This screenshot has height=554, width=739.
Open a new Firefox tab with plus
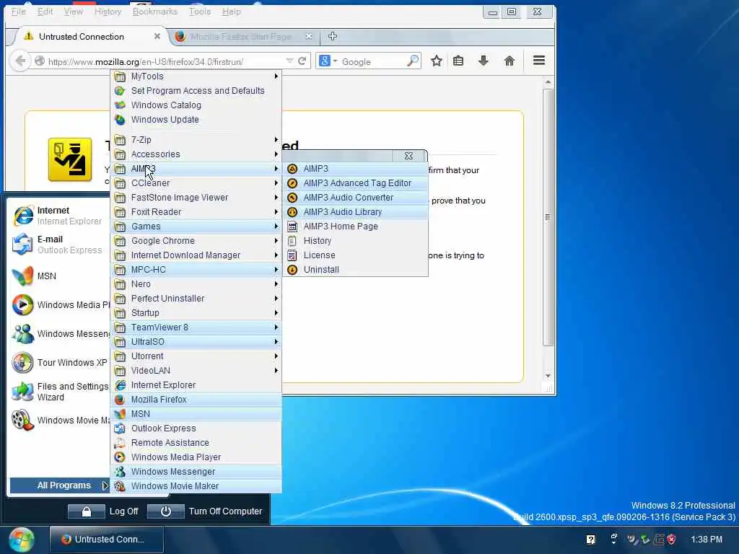pyautogui.click(x=332, y=36)
